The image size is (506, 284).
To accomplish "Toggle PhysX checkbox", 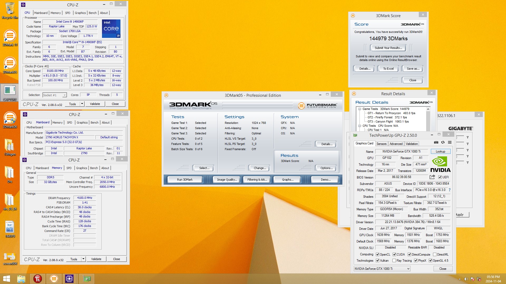I will pyautogui.click(x=416, y=261).
